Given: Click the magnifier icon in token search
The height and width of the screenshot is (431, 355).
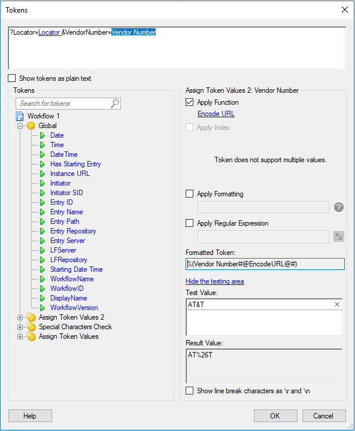Looking at the screenshot, I should coord(115,104).
